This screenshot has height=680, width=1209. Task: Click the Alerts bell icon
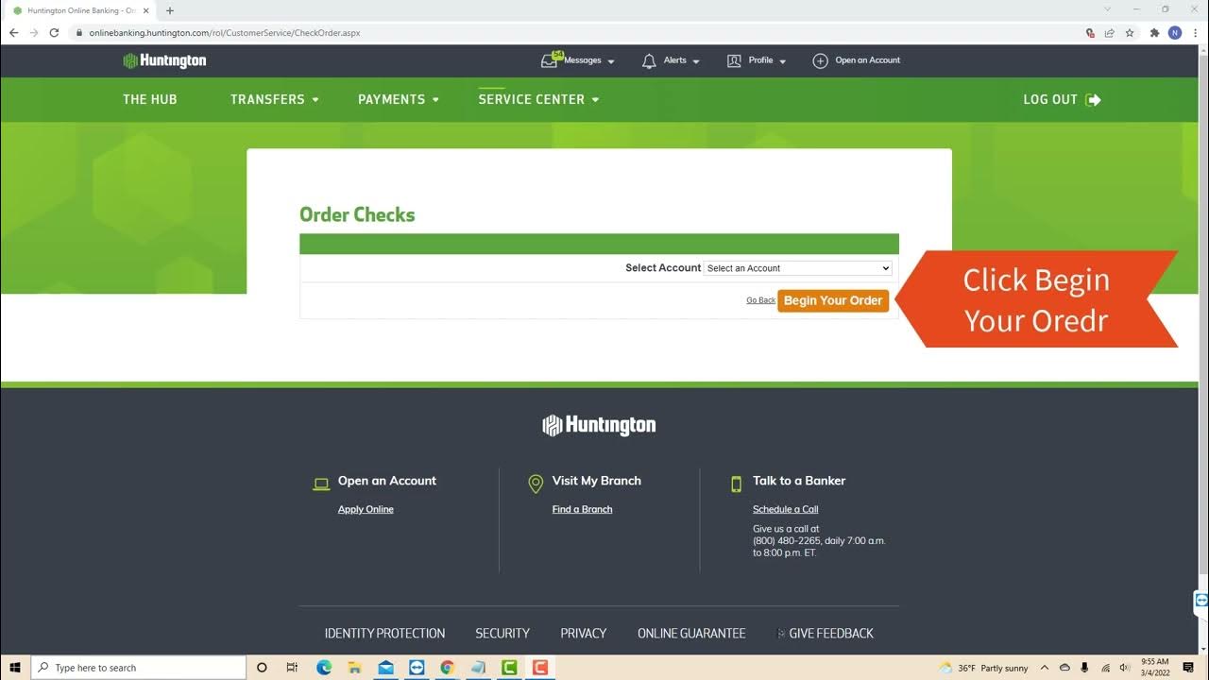[x=649, y=60]
